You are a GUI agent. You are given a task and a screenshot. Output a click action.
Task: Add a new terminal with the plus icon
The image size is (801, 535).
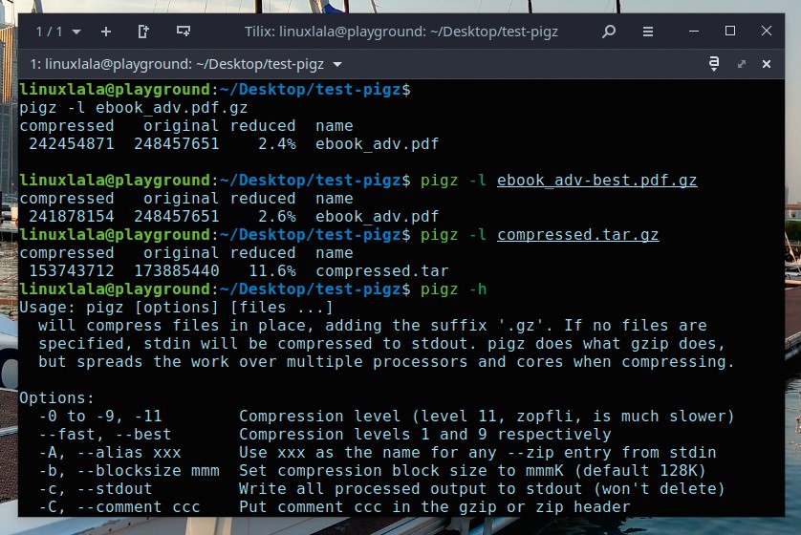tap(106, 32)
